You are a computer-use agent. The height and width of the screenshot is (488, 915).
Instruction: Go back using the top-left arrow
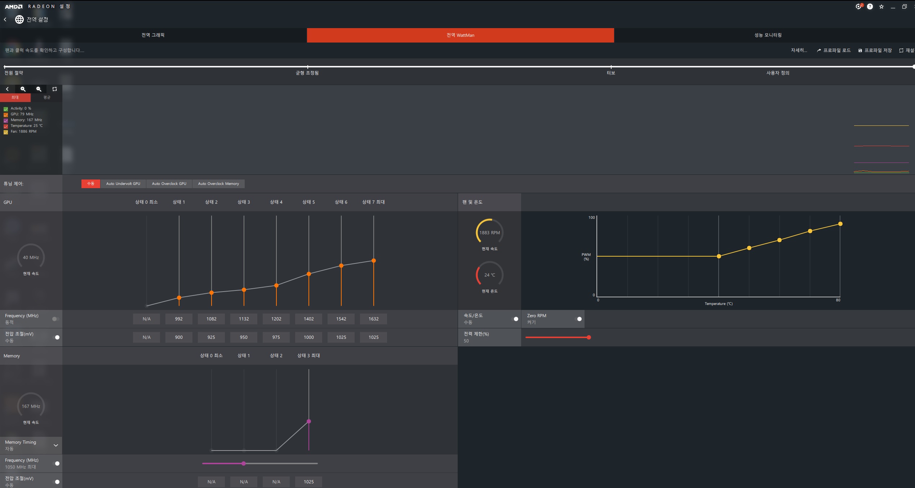pyautogui.click(x=5, y=19)
